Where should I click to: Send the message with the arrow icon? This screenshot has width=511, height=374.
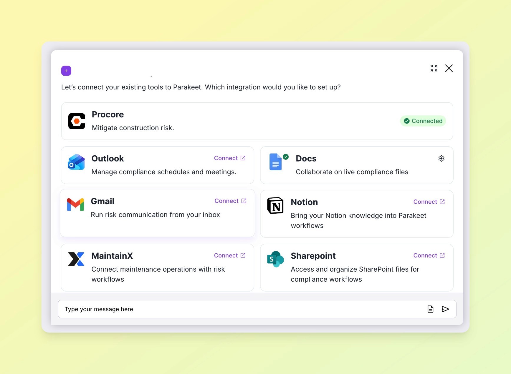coord(445,309)
